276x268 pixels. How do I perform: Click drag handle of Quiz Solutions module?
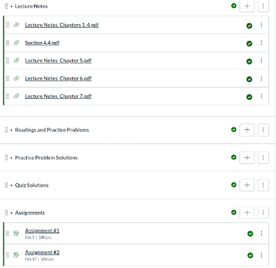tap(6, 185)
